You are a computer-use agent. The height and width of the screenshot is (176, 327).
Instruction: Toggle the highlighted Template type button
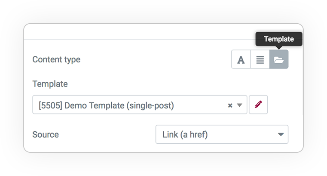279,59
